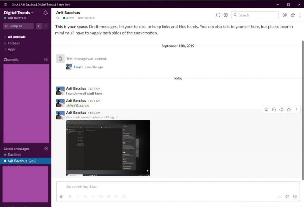Screen dimensions: 304x207
Task: Attach a file with the paperclip icon
Action: 61,197
